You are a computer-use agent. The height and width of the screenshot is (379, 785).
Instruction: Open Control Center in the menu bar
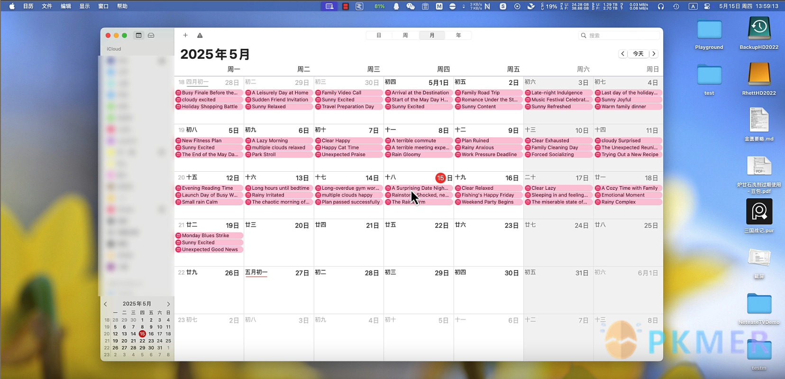click(707, 6)
